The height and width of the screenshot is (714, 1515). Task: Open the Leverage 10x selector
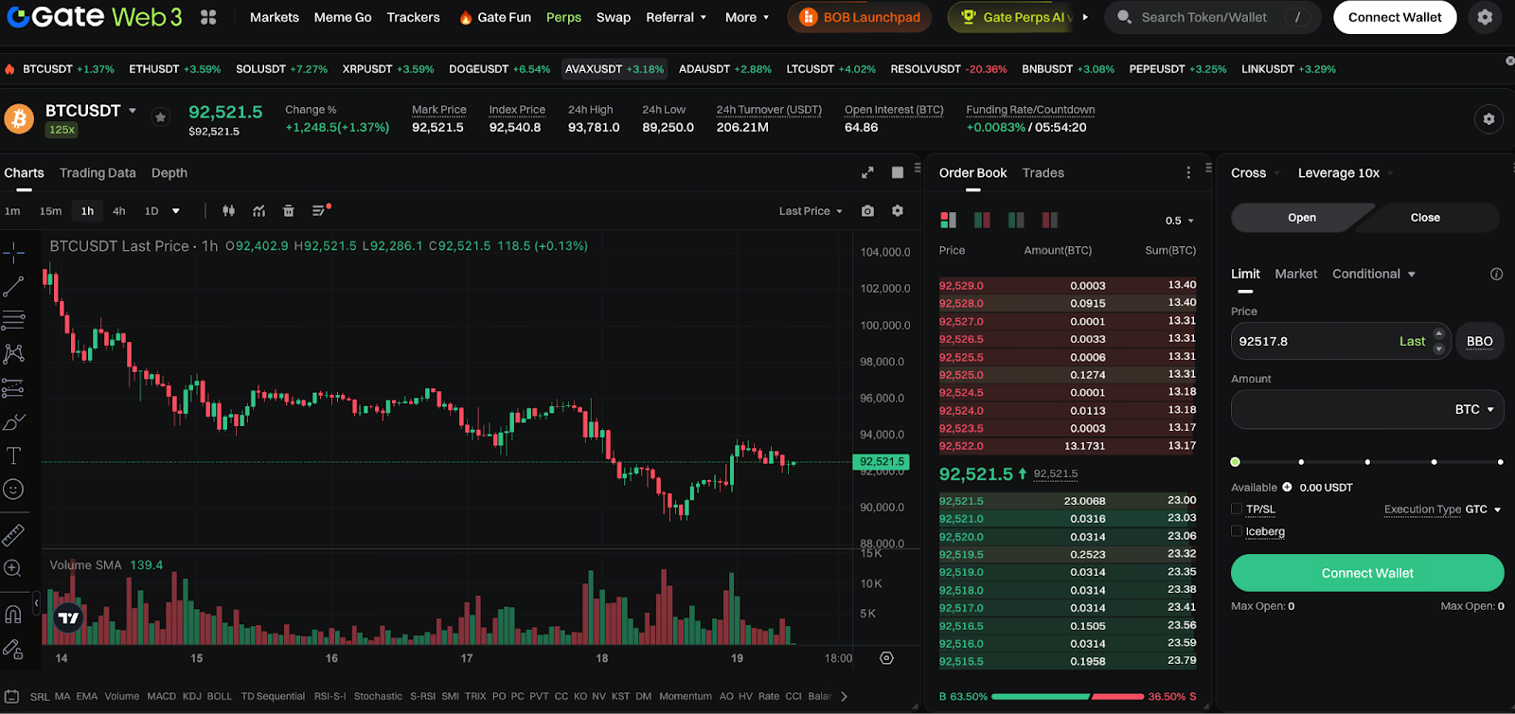pyautogui.click(x=1346, y=173)
